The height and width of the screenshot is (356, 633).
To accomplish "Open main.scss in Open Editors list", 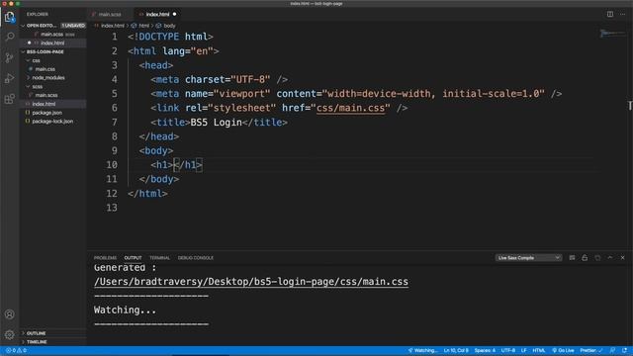I will click(53, 35).
